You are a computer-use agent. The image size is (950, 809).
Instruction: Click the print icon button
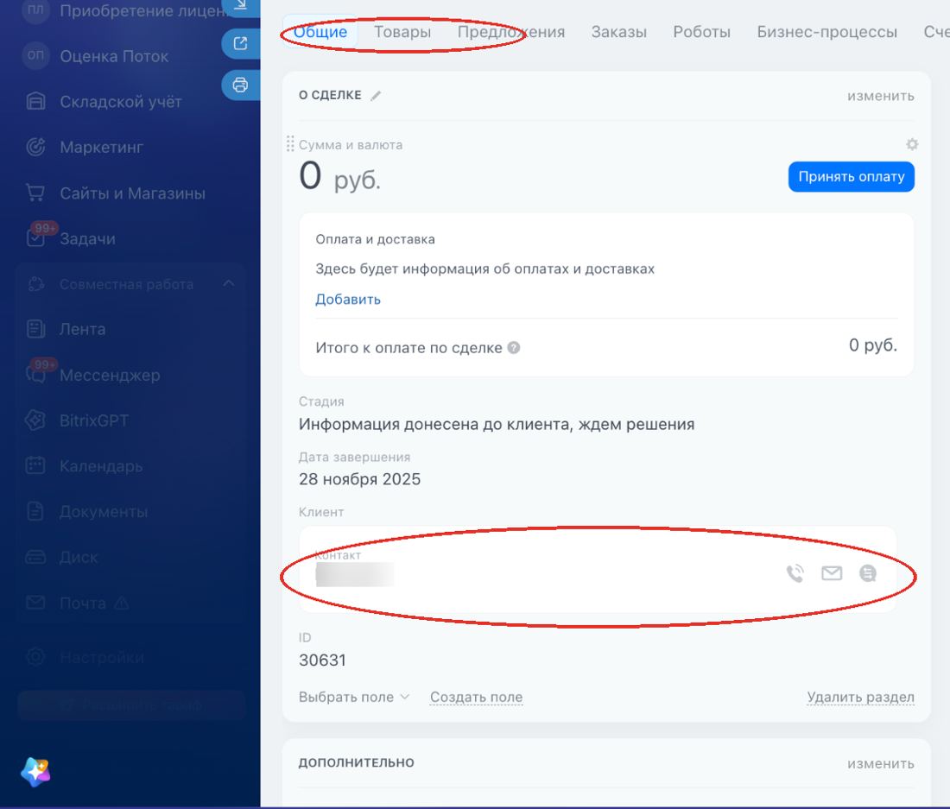tap(241, 85)
